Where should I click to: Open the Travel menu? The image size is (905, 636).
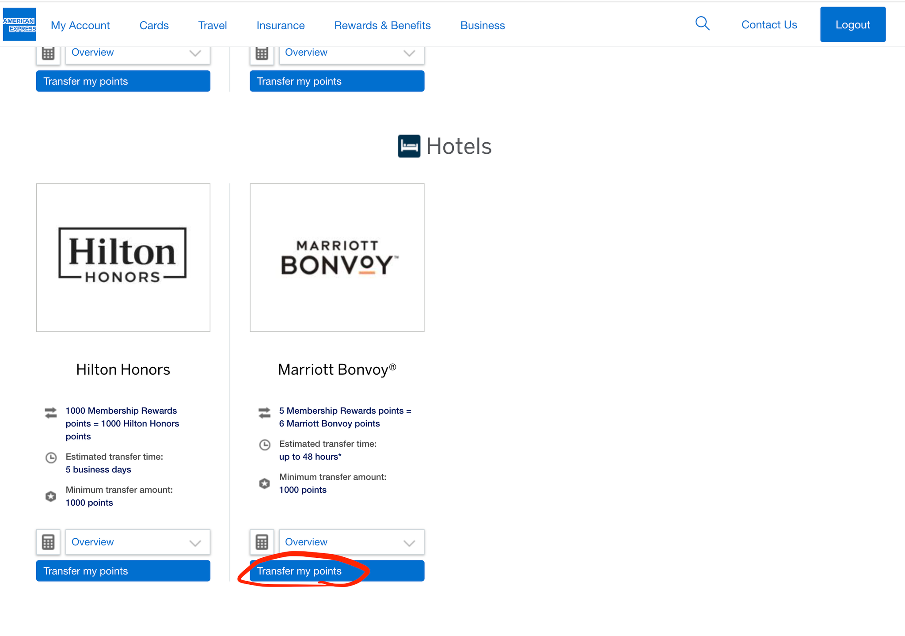click(213, 25)
